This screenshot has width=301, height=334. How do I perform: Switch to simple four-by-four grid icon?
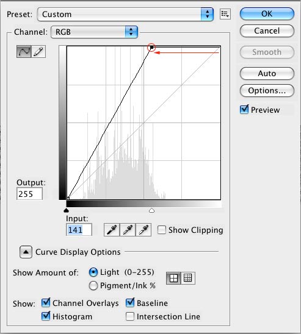(173, 278)
